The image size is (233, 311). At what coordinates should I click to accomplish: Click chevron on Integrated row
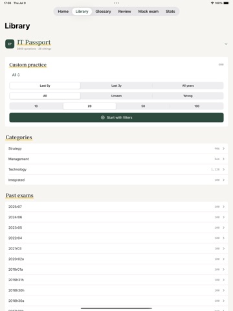pos(224,179)
